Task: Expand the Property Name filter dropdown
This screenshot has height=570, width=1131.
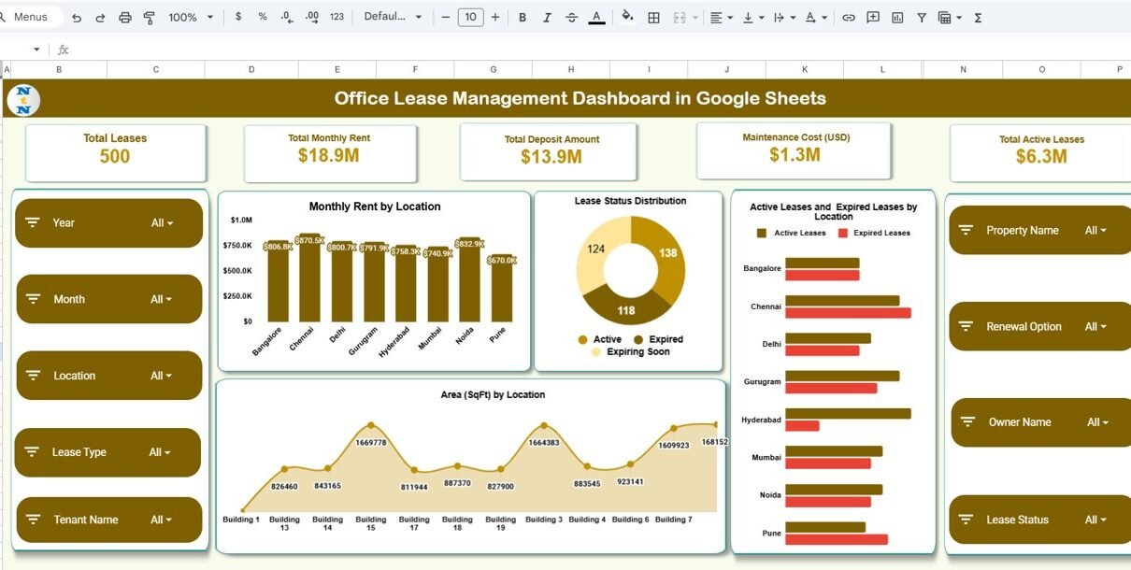Action: click(x=1095, y=231)
